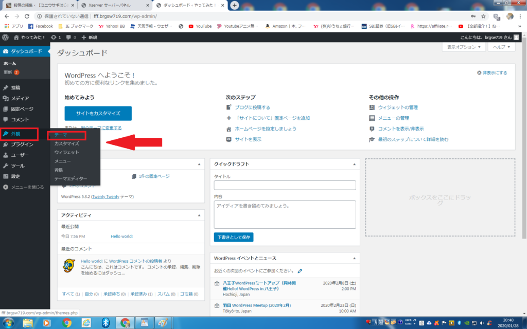
Task: Open the ウィジェットの管理 link
Action: click(x=397, y=107)
